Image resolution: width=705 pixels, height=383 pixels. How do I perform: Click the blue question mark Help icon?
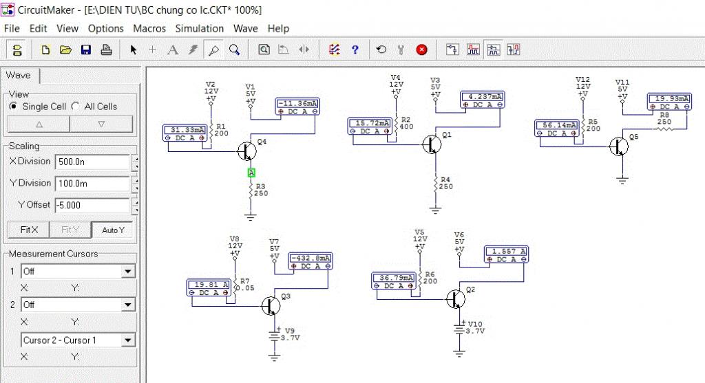click(355, 50)
